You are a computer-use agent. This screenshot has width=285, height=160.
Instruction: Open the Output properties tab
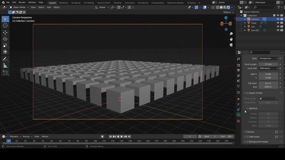click(239, 70)
